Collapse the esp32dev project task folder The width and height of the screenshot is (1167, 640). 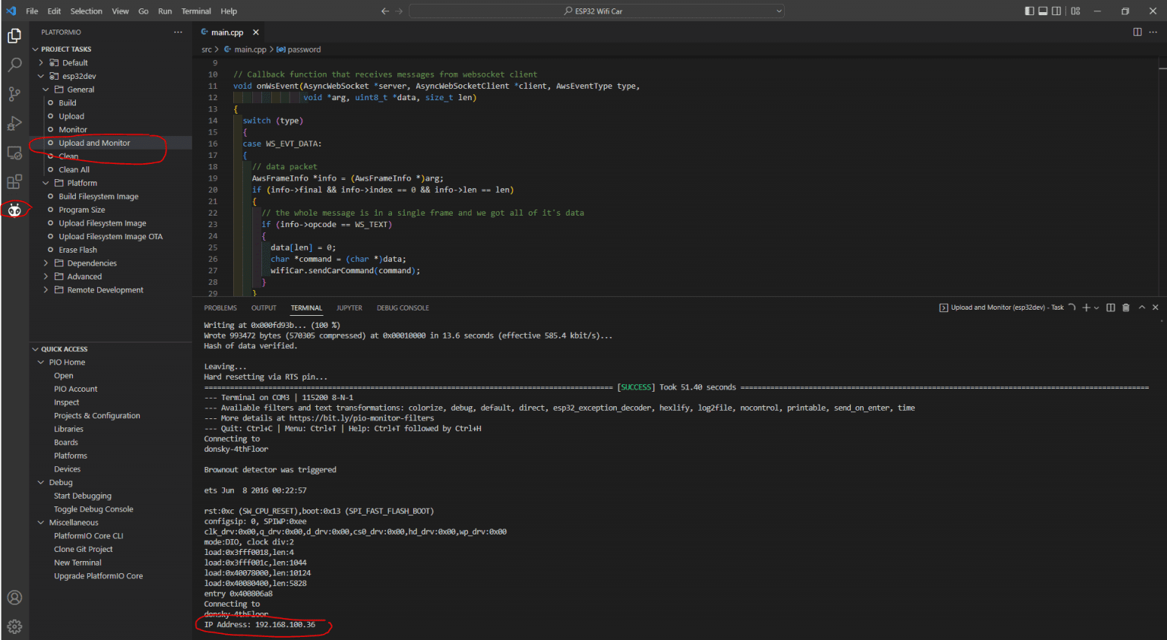click(x=41, y=77)
